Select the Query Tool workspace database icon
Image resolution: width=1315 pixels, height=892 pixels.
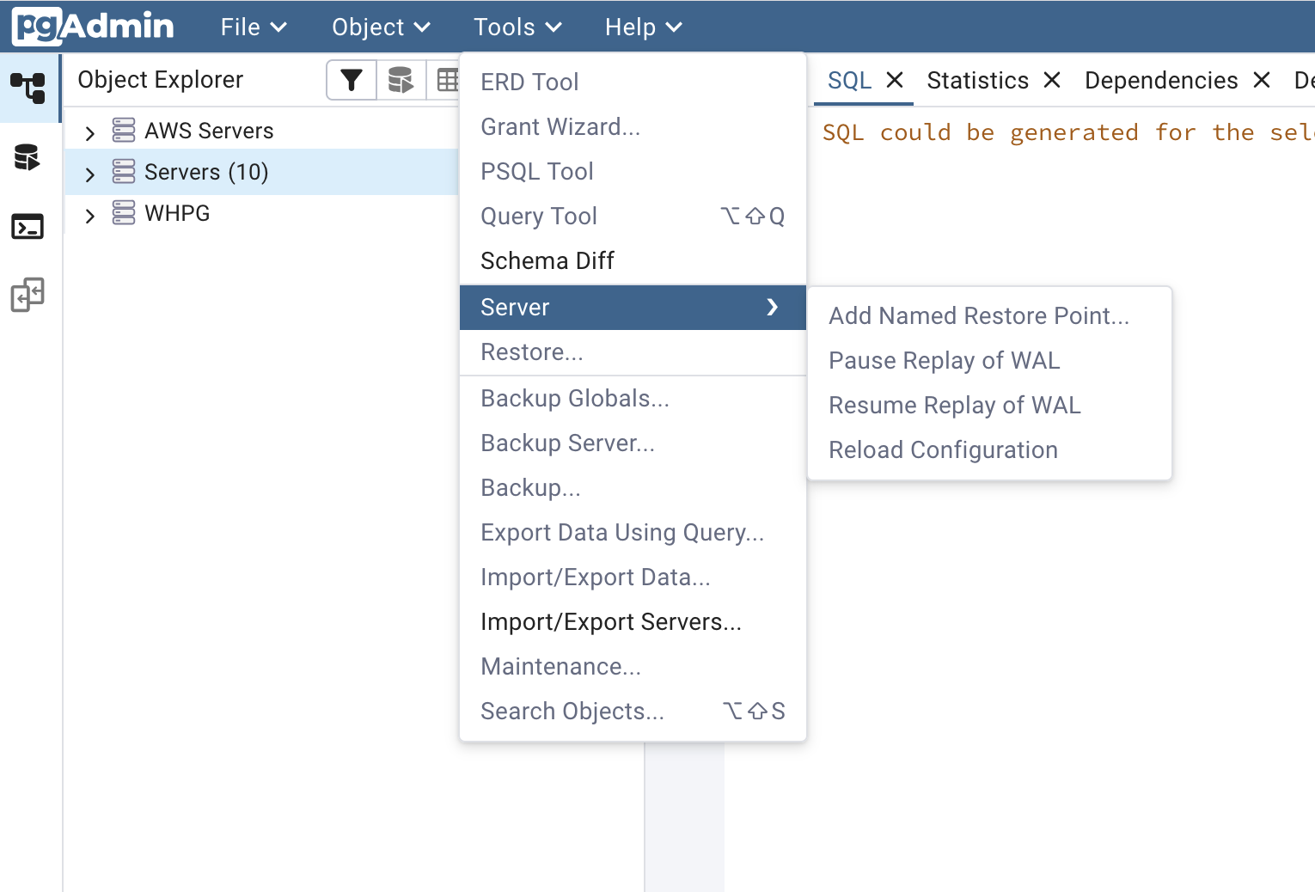click(27, 158)
